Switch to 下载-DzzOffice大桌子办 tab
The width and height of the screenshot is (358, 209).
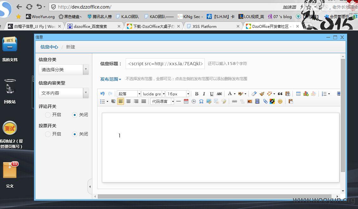point(154,27)
